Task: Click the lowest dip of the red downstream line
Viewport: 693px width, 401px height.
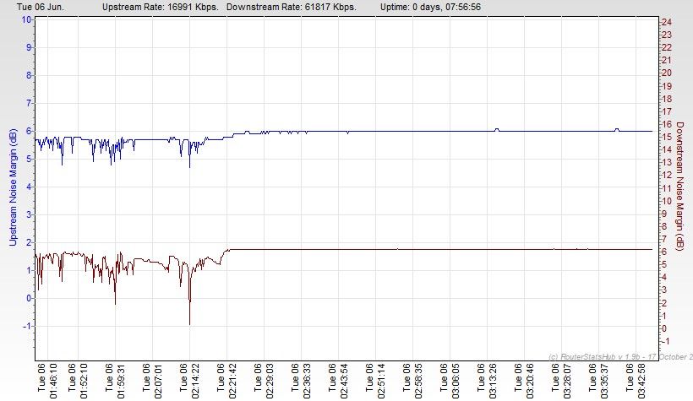Action: pyautogui.click(x=189, y=323)
